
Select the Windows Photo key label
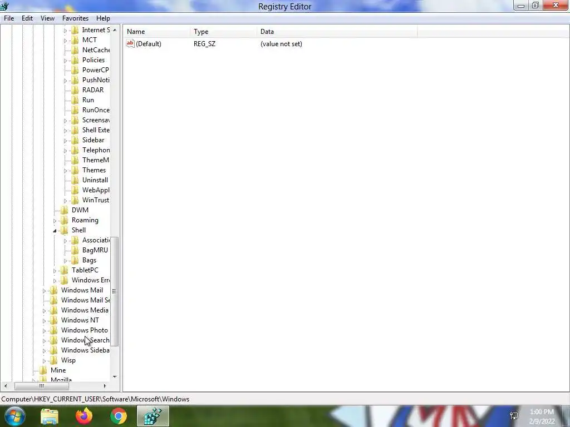[85, 330]
